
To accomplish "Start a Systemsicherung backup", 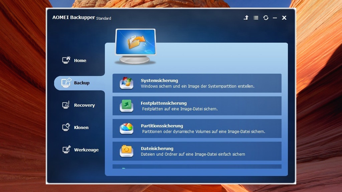I will pos(197,83).
